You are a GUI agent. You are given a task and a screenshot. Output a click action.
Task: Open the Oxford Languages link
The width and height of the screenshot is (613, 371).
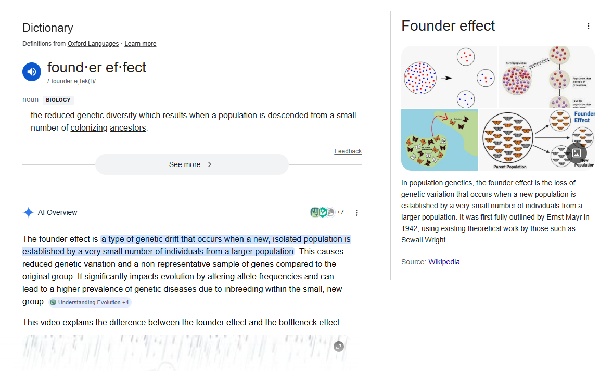[x=93, y=44]
